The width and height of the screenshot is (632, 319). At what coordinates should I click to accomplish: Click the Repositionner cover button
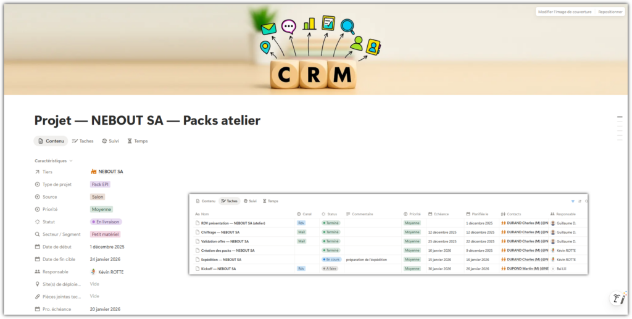(610, 12)
